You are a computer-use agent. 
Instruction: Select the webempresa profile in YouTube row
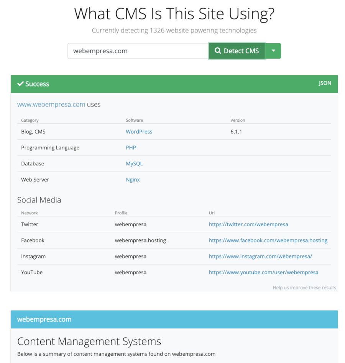pos(131,273)
